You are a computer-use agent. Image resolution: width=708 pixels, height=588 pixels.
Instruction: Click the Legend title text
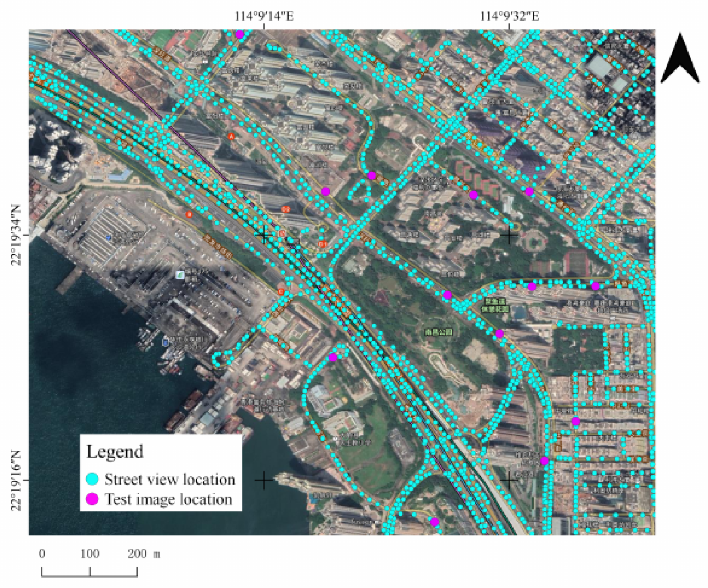115,452
